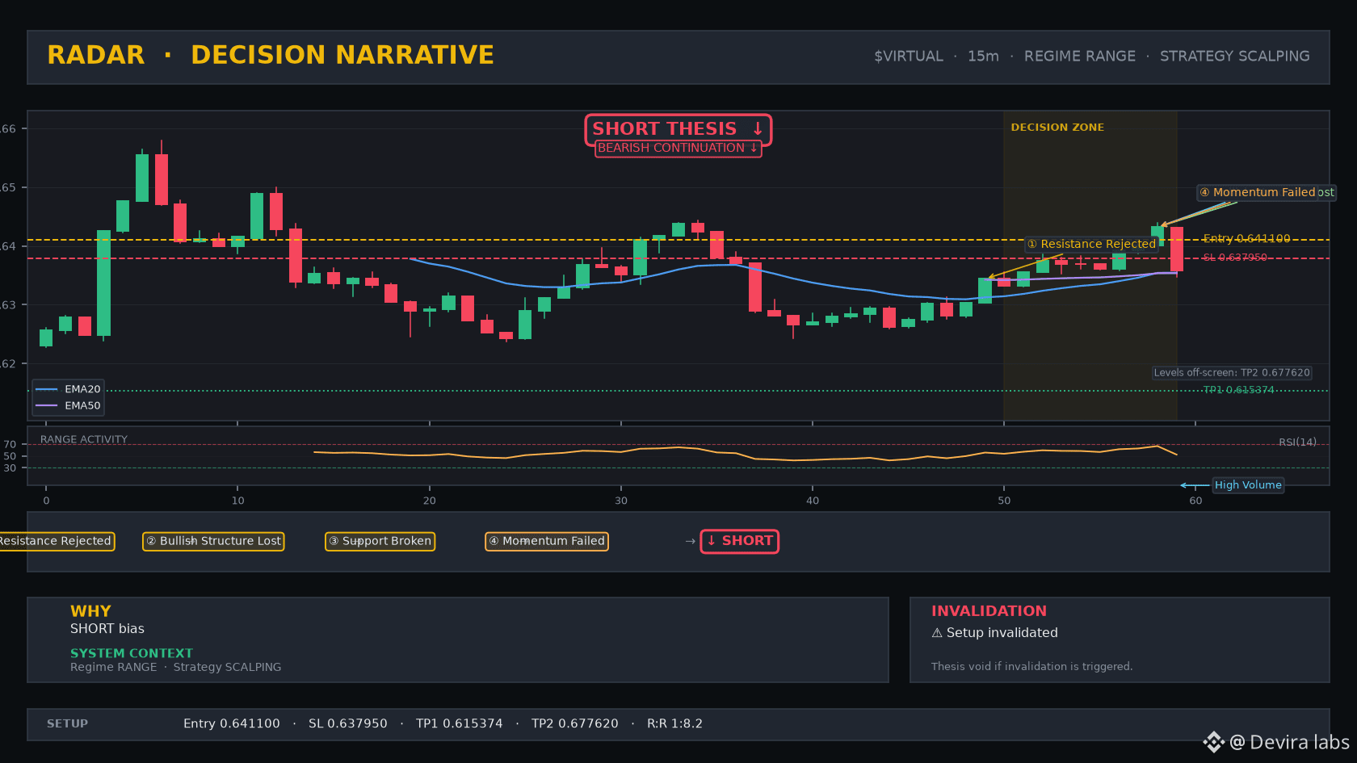Click the TP1 0.615374 line label on the chart
Viewport: 1357px width, 763px height.
(x=1238, y=390)
